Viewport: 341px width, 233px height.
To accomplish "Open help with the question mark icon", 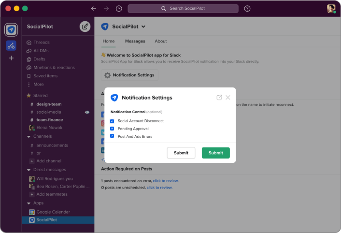I will pyautogui.click(x=247, y=9).
